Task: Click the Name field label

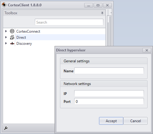Action: (68, 71)
